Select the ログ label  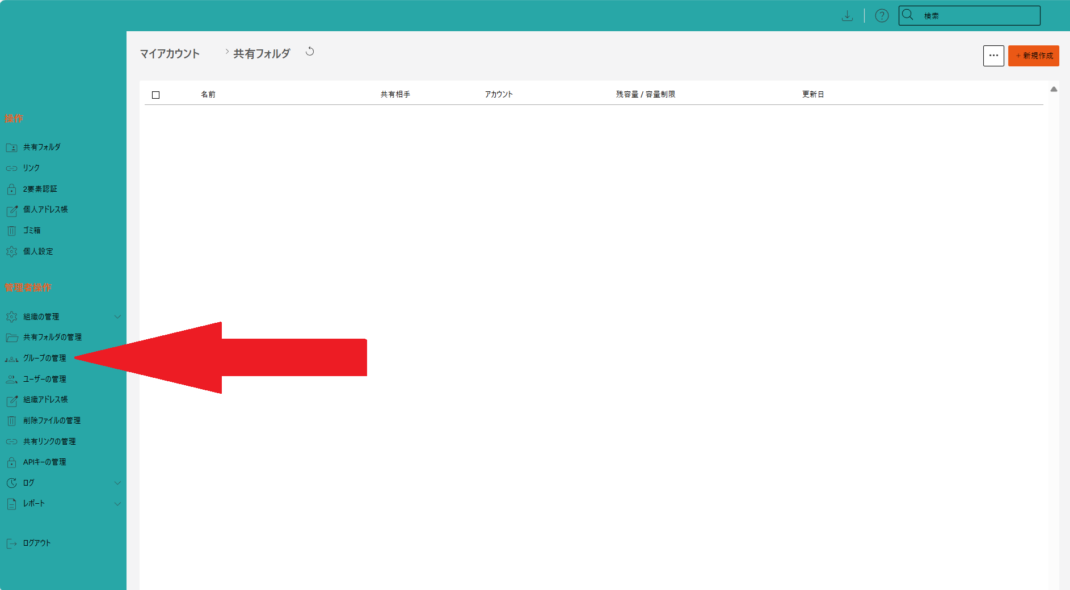tap(29, 483)
